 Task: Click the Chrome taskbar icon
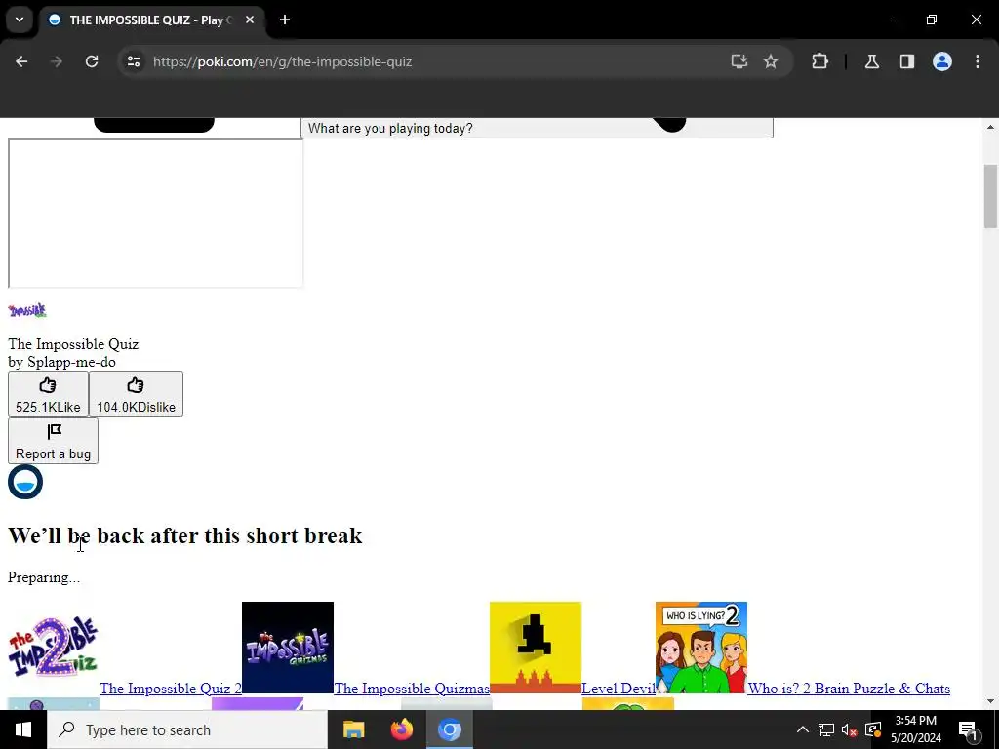pyautogui.click(x=449, y=729)
